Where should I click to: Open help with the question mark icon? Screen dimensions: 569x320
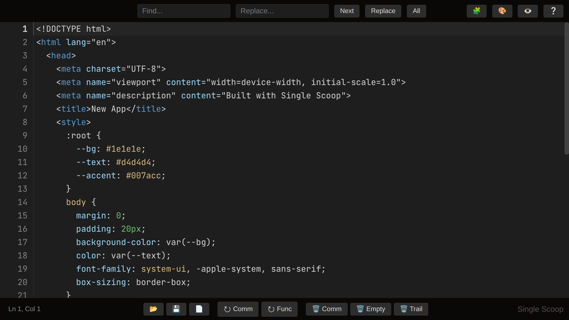[553, 11]
